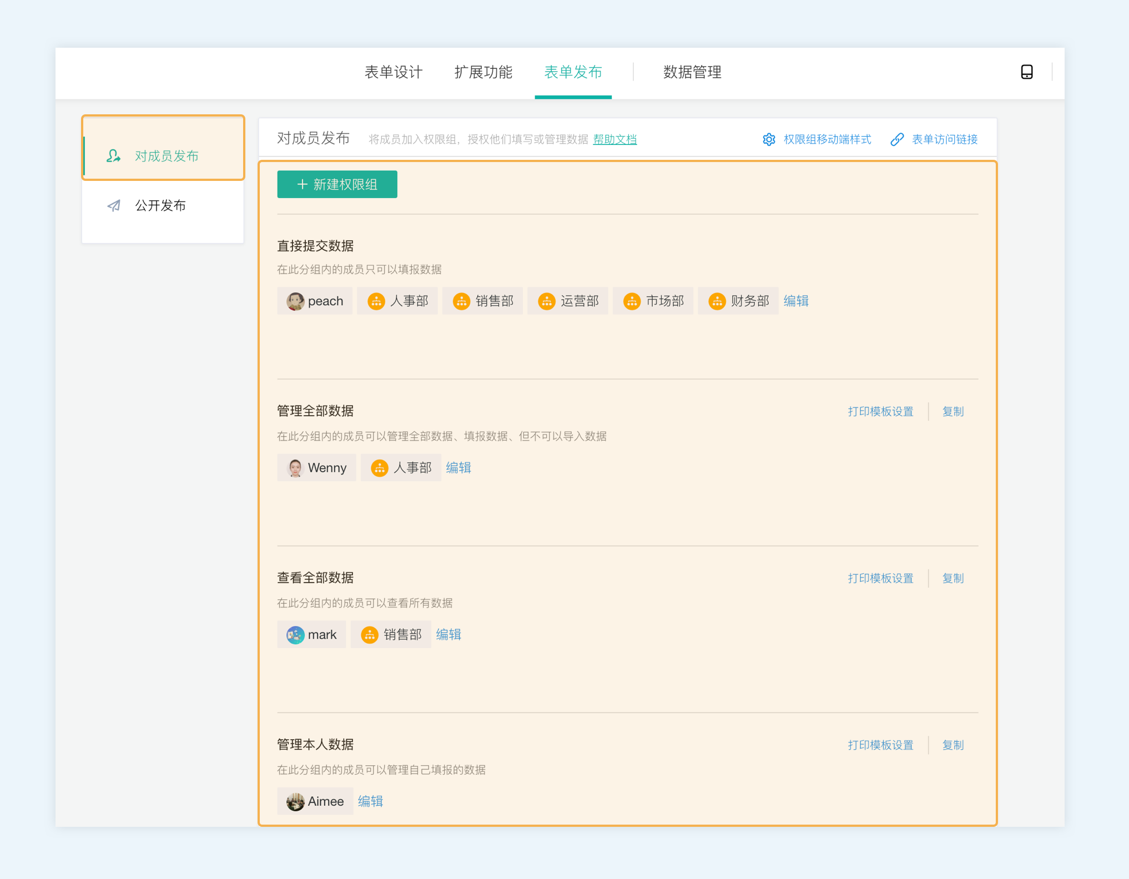1129x879 pixels.
Task: Open the 帮助文档 link
Action: [x=614, y=139]
